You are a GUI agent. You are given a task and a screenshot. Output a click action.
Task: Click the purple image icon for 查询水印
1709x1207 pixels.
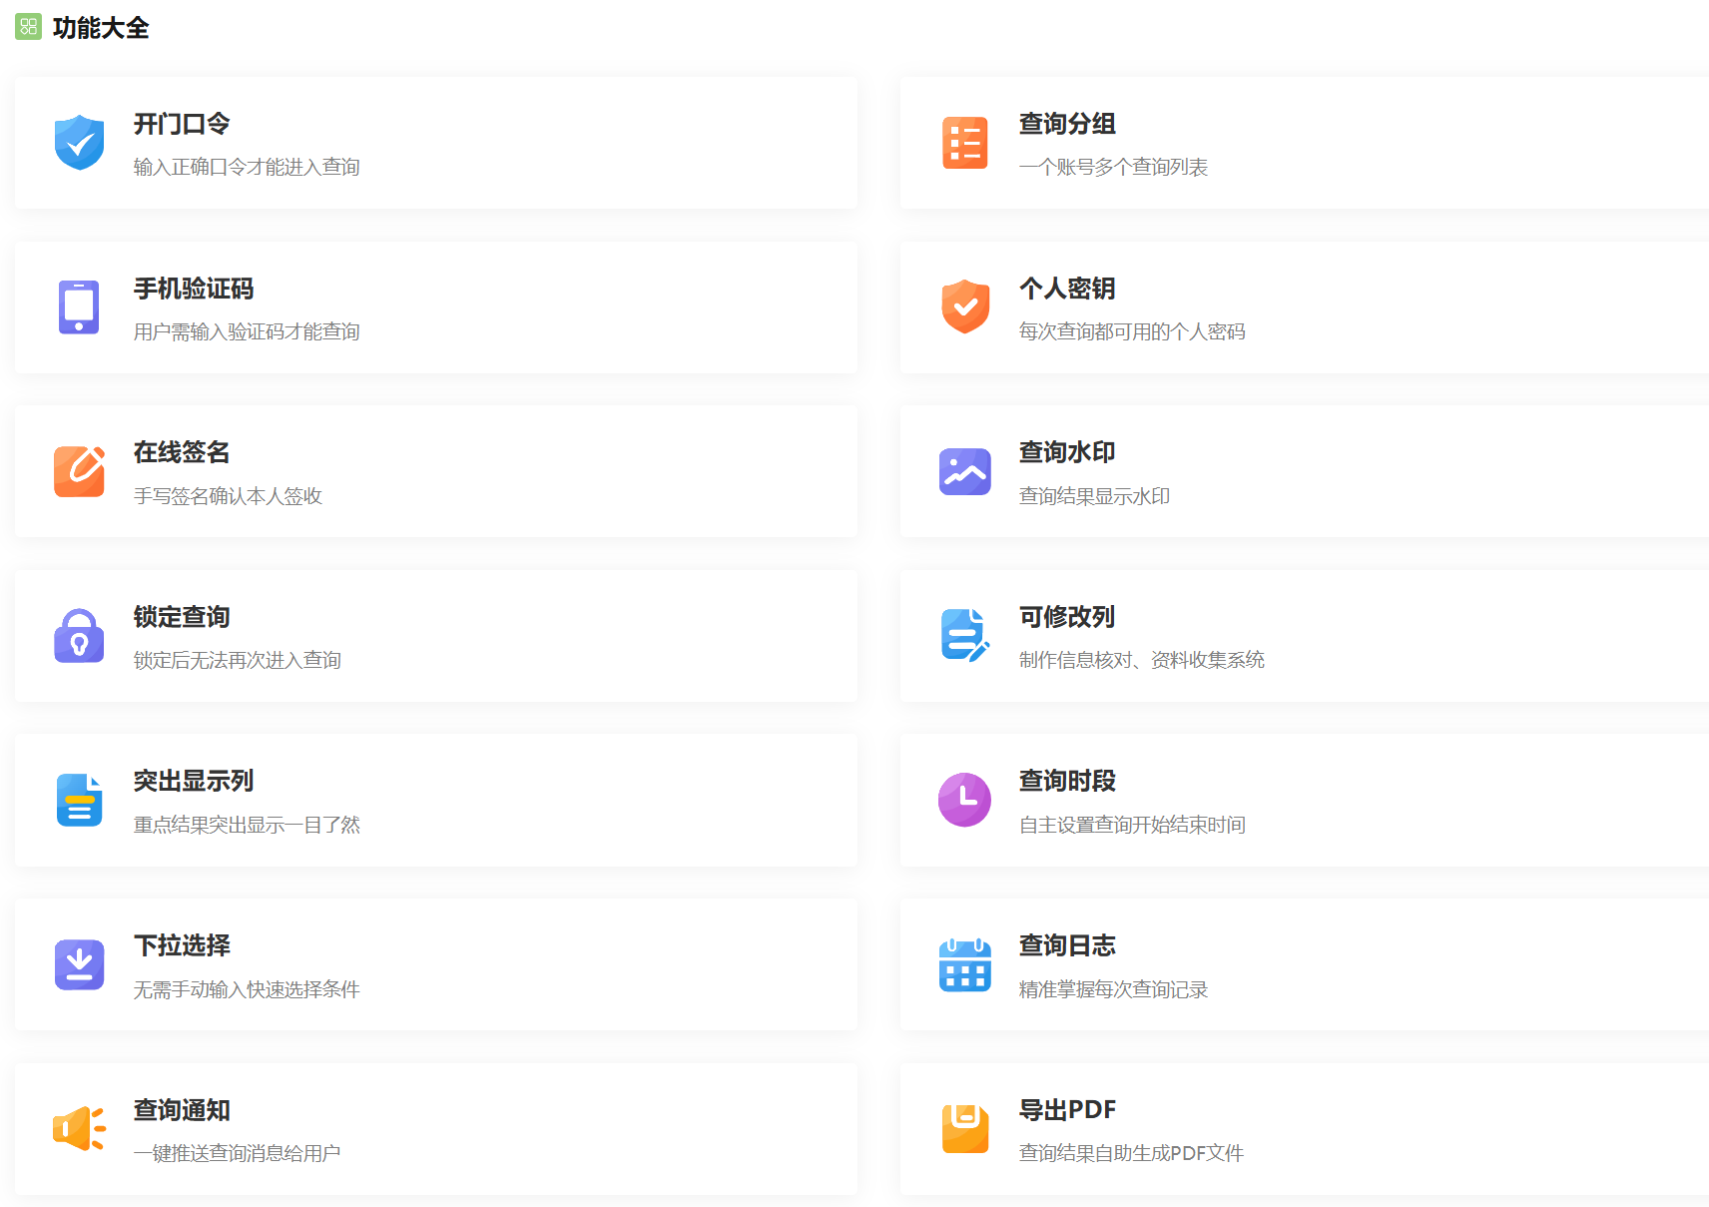964,471
